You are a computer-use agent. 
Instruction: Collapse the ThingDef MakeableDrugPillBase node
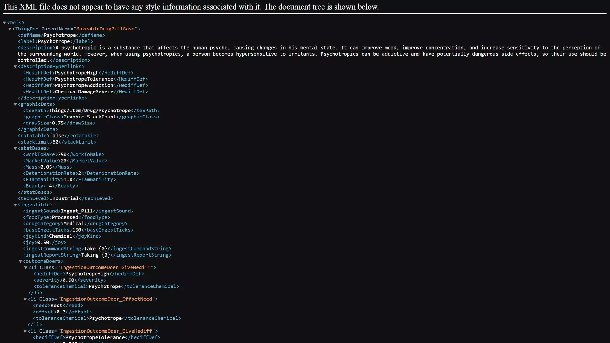10,29
